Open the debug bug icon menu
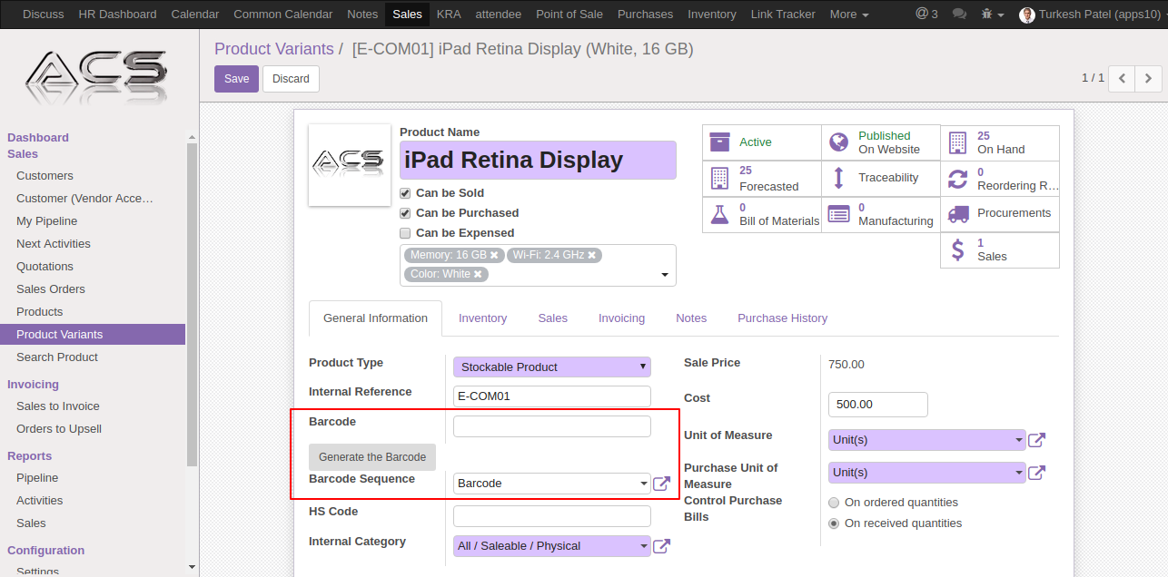 pos(992,15)
